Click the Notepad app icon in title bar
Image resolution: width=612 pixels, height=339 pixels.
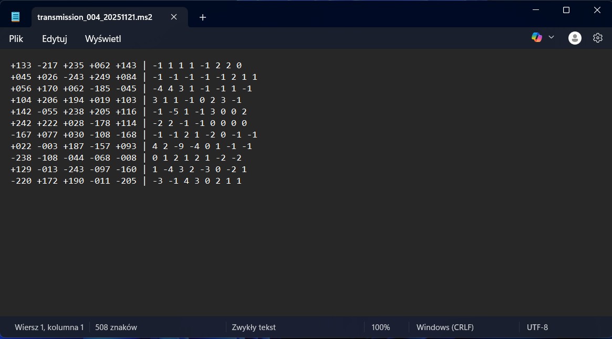(x=16, y=17)
